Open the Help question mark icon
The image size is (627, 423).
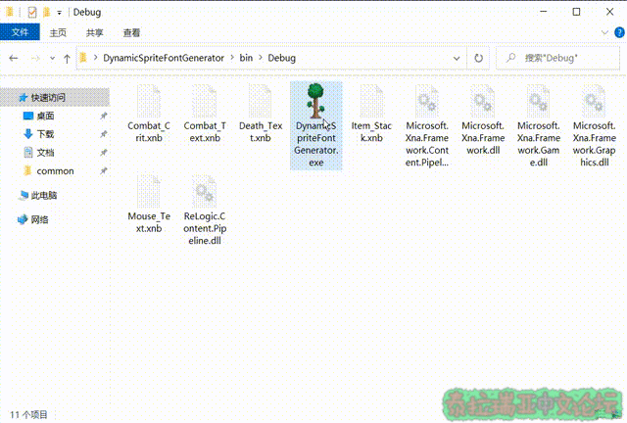[x=619, y=32]
